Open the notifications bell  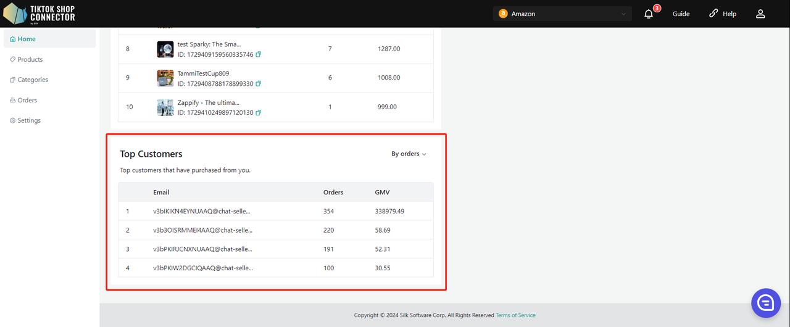point(649,14)
